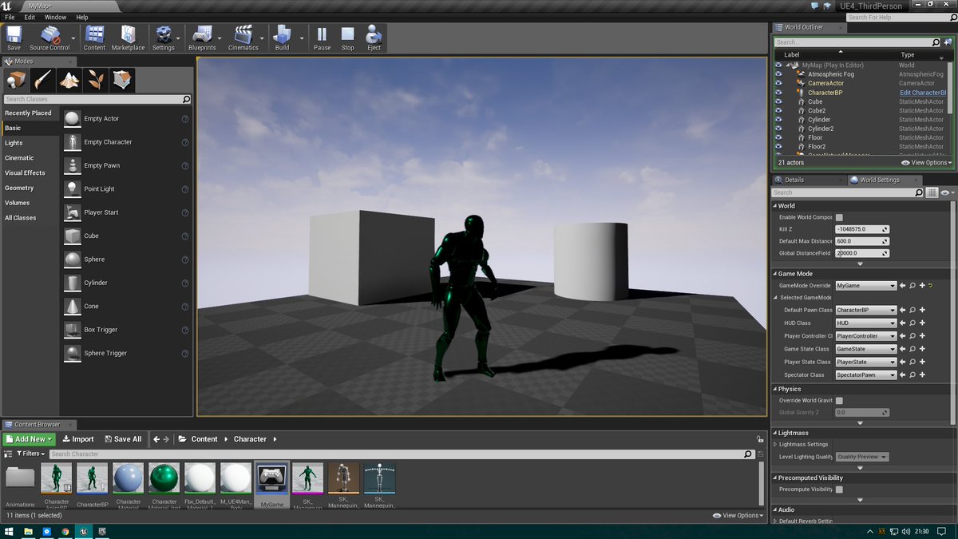Browse to GameMode Override asset
The width and height of the screenshot is (958, 539).
pyautogui.click(x=912, y=285)
